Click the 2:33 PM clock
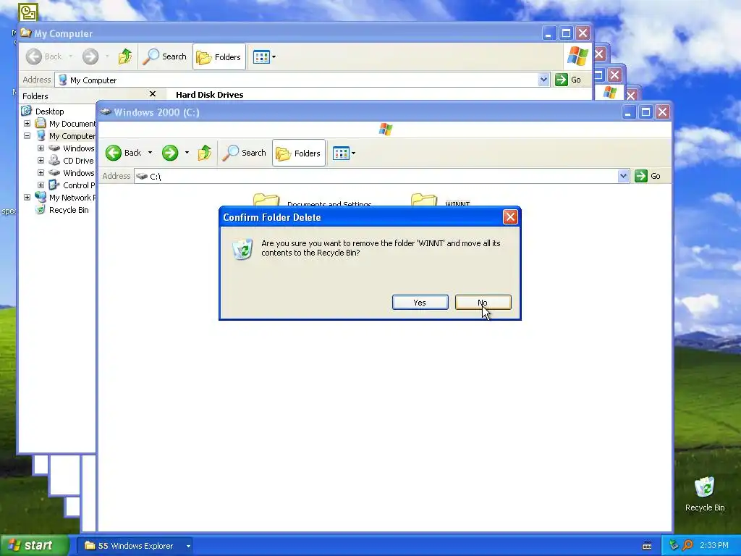Screen dimensions: 741x556 [714, 545]
